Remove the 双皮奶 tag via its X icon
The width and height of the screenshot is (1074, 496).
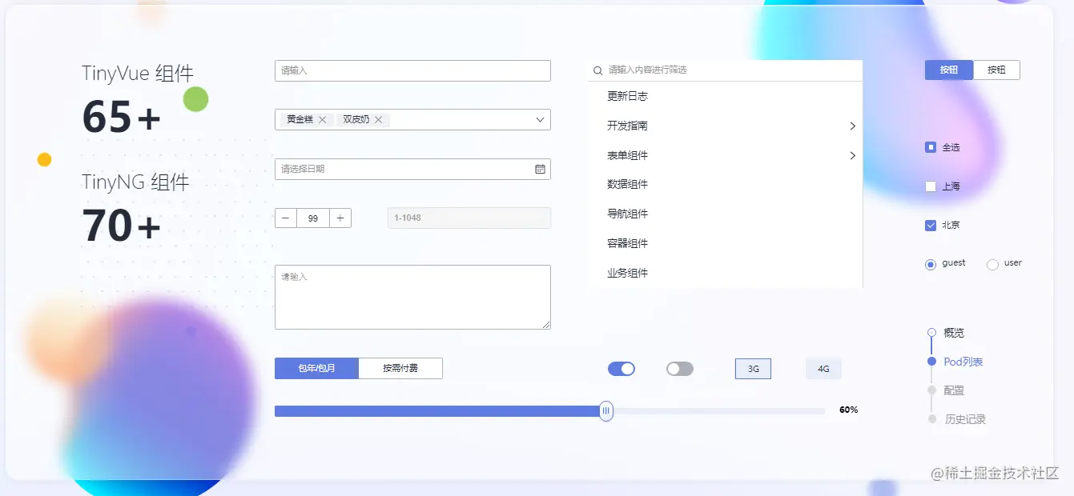click(x=380, y=119)
